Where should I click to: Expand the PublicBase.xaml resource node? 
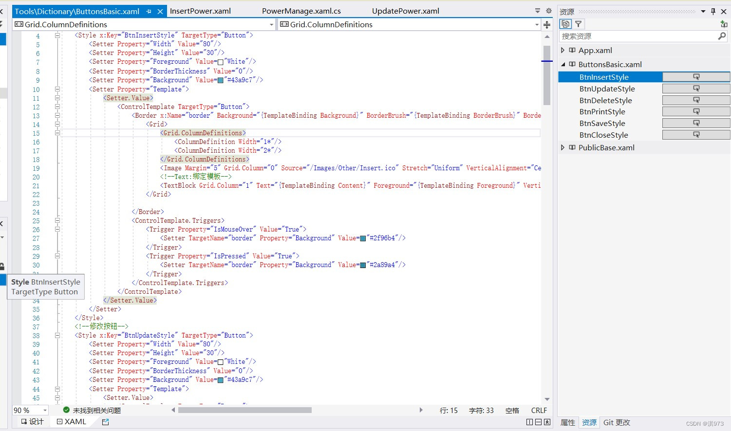coord(563,147)
